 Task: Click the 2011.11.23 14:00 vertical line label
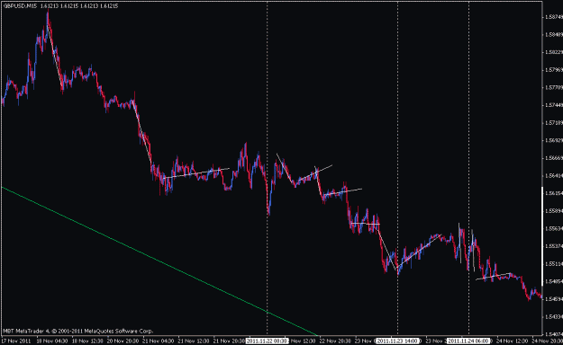(398, 341)
